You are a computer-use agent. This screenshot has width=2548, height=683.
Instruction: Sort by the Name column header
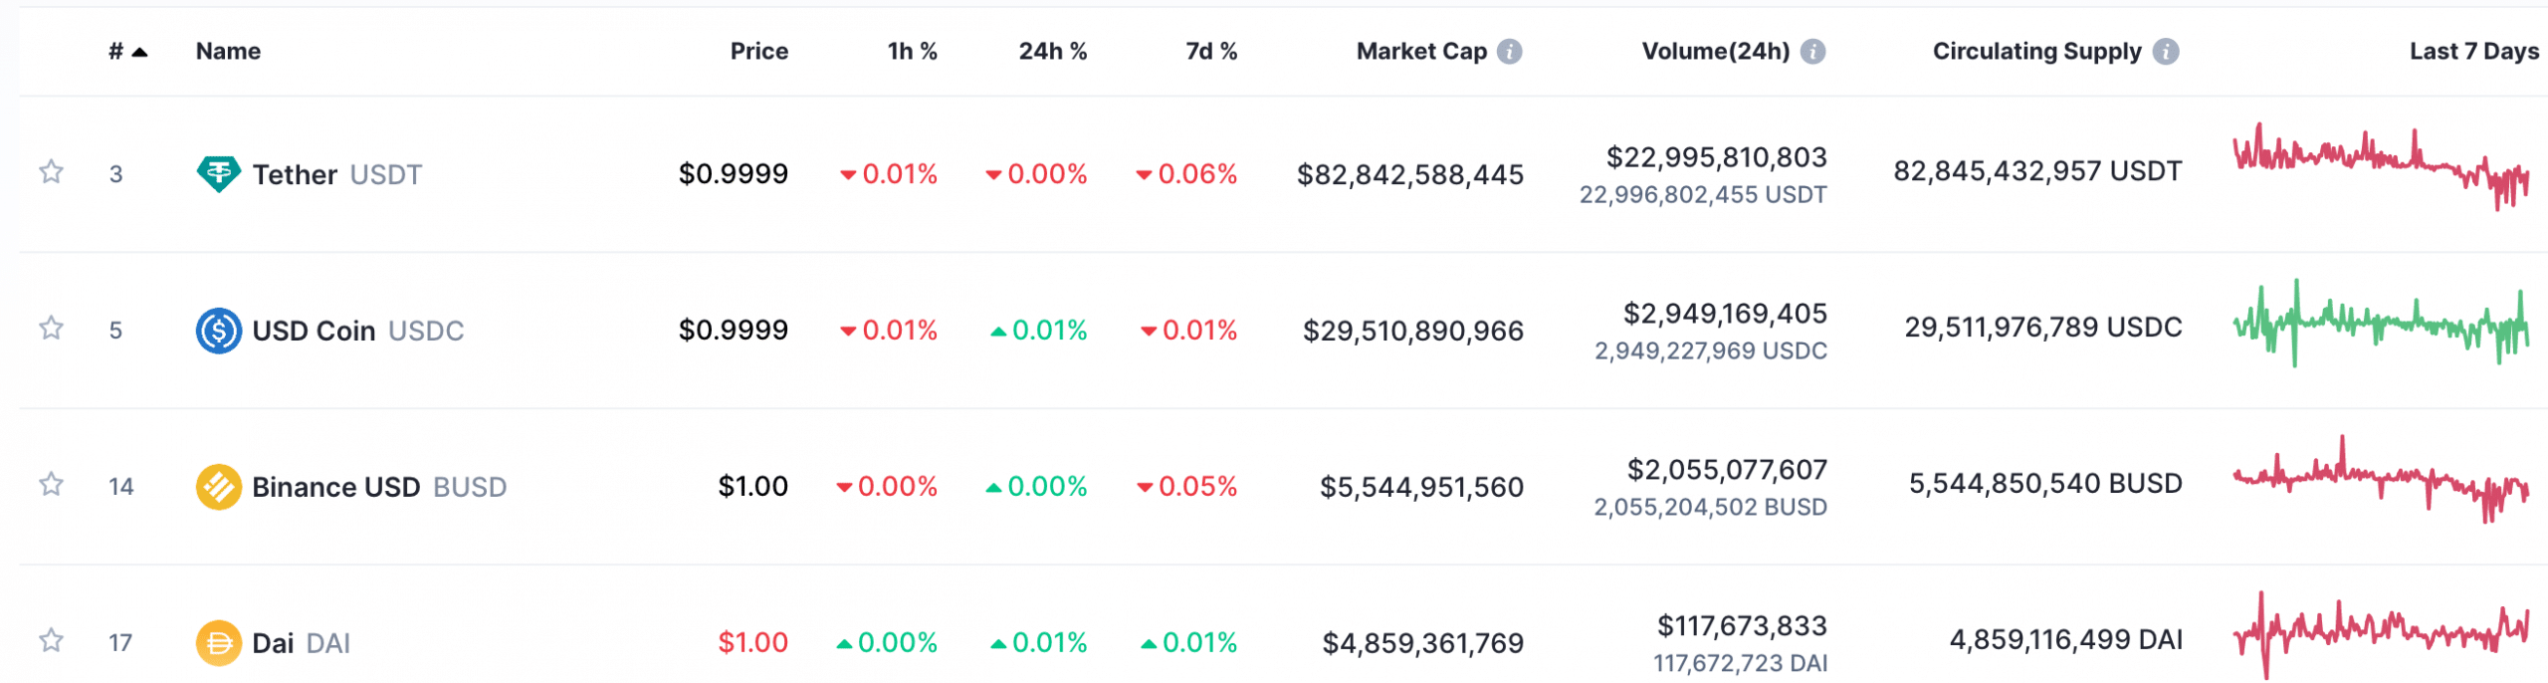pyautogui.click(x=228, y=52)
